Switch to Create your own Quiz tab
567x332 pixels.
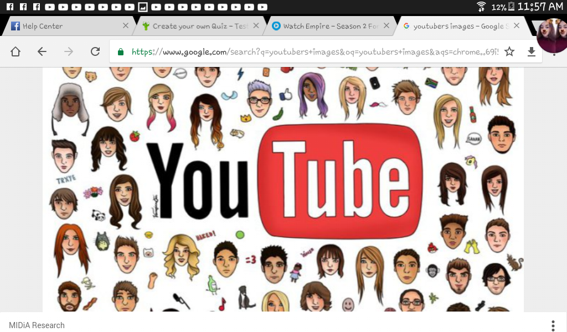pyautogui.click(x=199, y=26)
